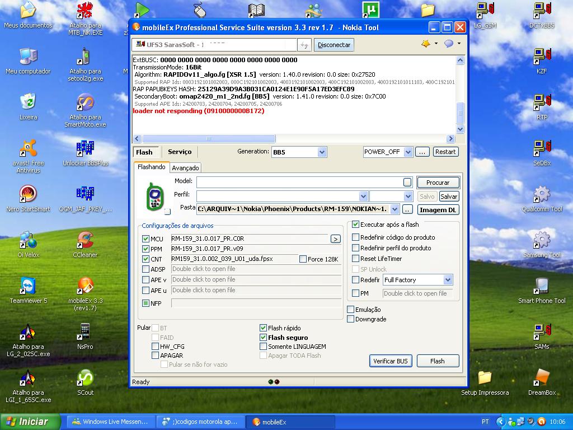573x430 pixels.
Task: Open the Full Factory dropdown
Action: coord(448,280)
